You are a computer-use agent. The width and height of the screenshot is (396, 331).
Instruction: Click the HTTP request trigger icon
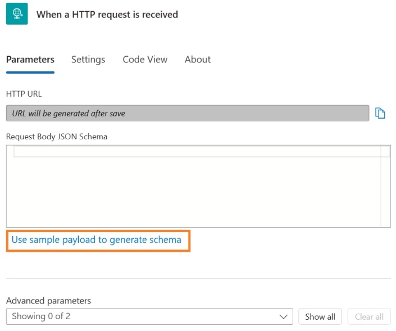(x=17, y=13)
